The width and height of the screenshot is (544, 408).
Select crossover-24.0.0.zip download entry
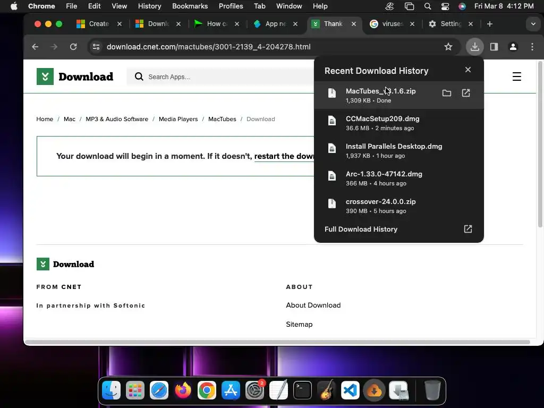click(398, 206)
